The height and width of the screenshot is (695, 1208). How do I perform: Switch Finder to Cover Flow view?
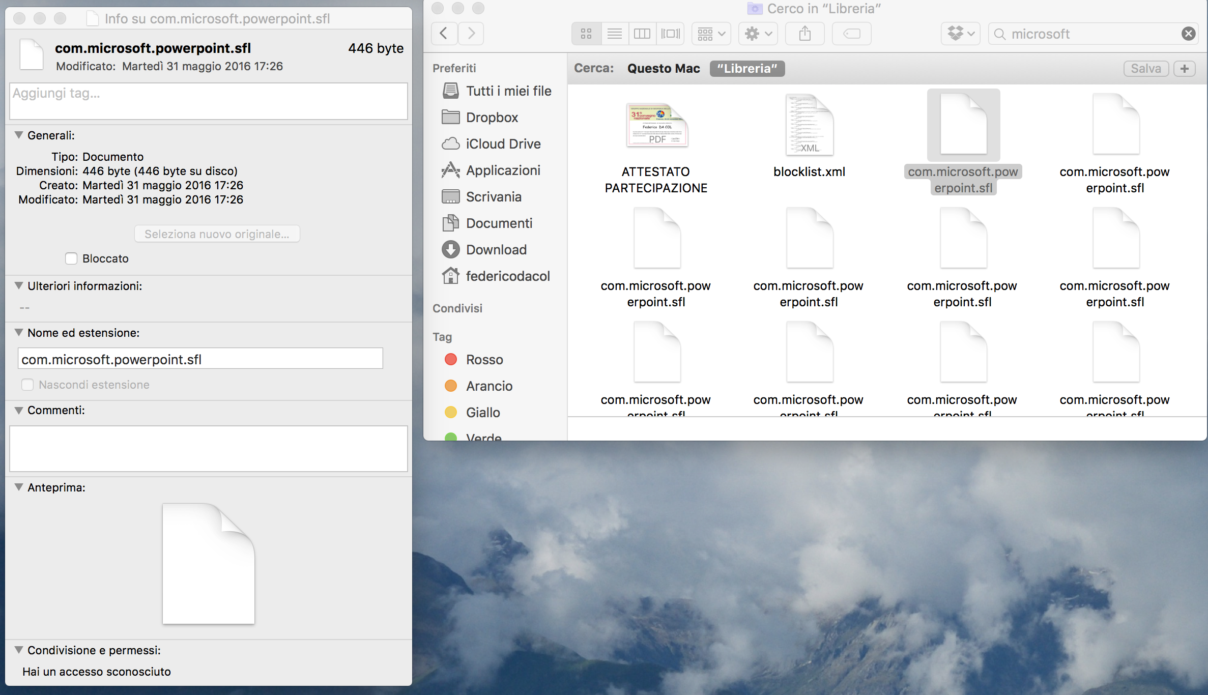(670, 34)
